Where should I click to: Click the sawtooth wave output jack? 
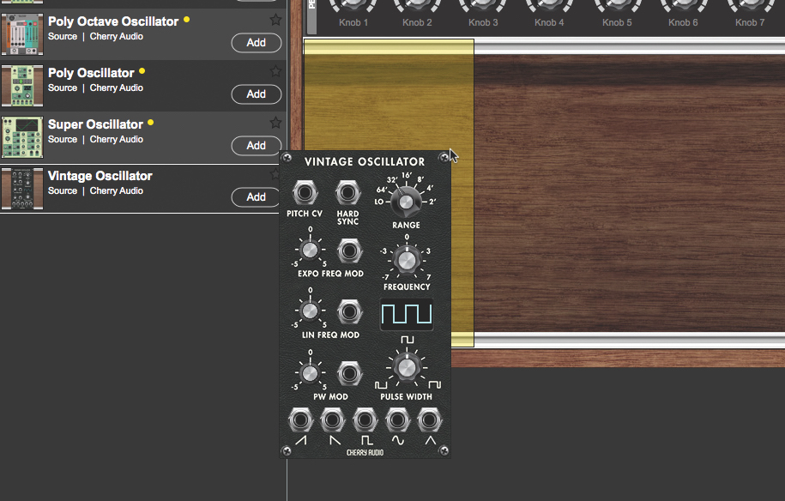point(300,420)
